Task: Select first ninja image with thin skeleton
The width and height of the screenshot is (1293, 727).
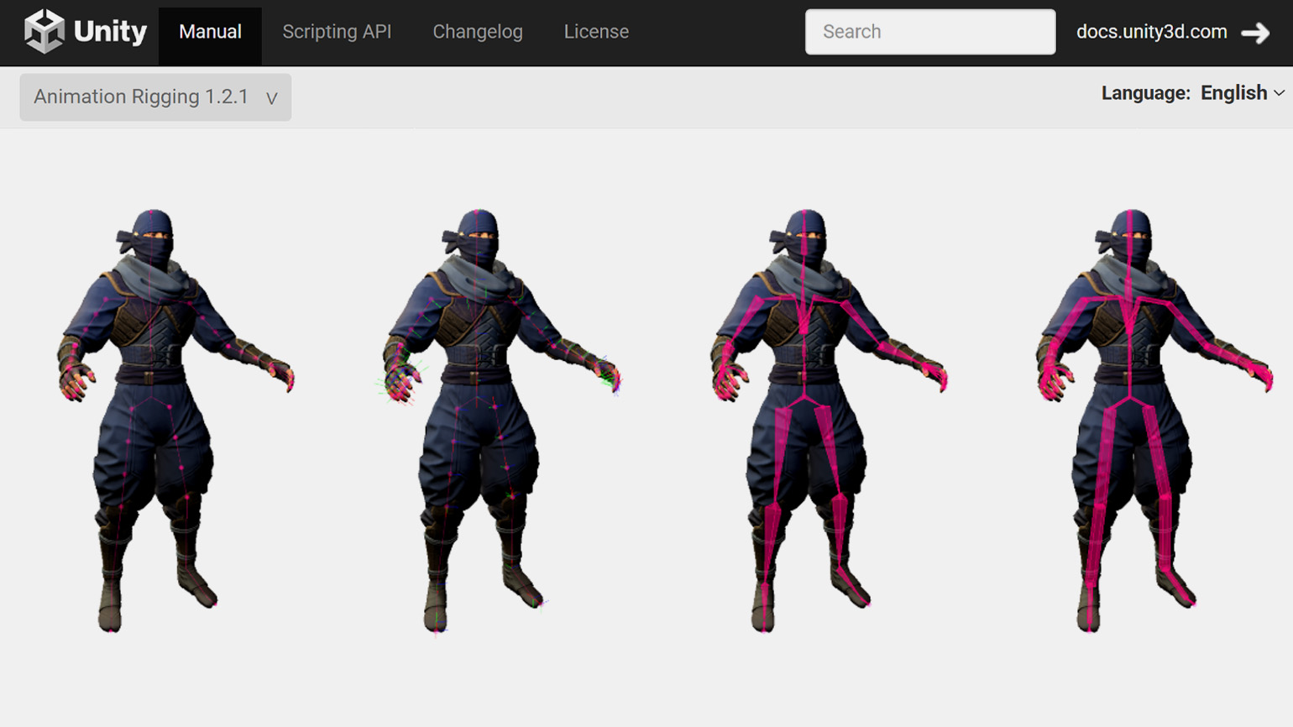Action: point(175,421)
